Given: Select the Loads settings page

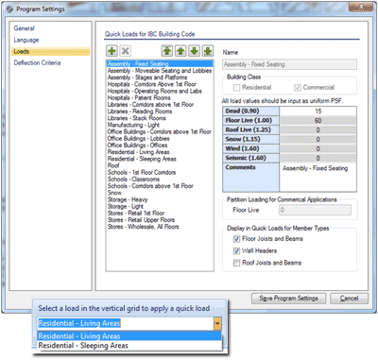Looking at the screenshot, I should pos(50,51).
